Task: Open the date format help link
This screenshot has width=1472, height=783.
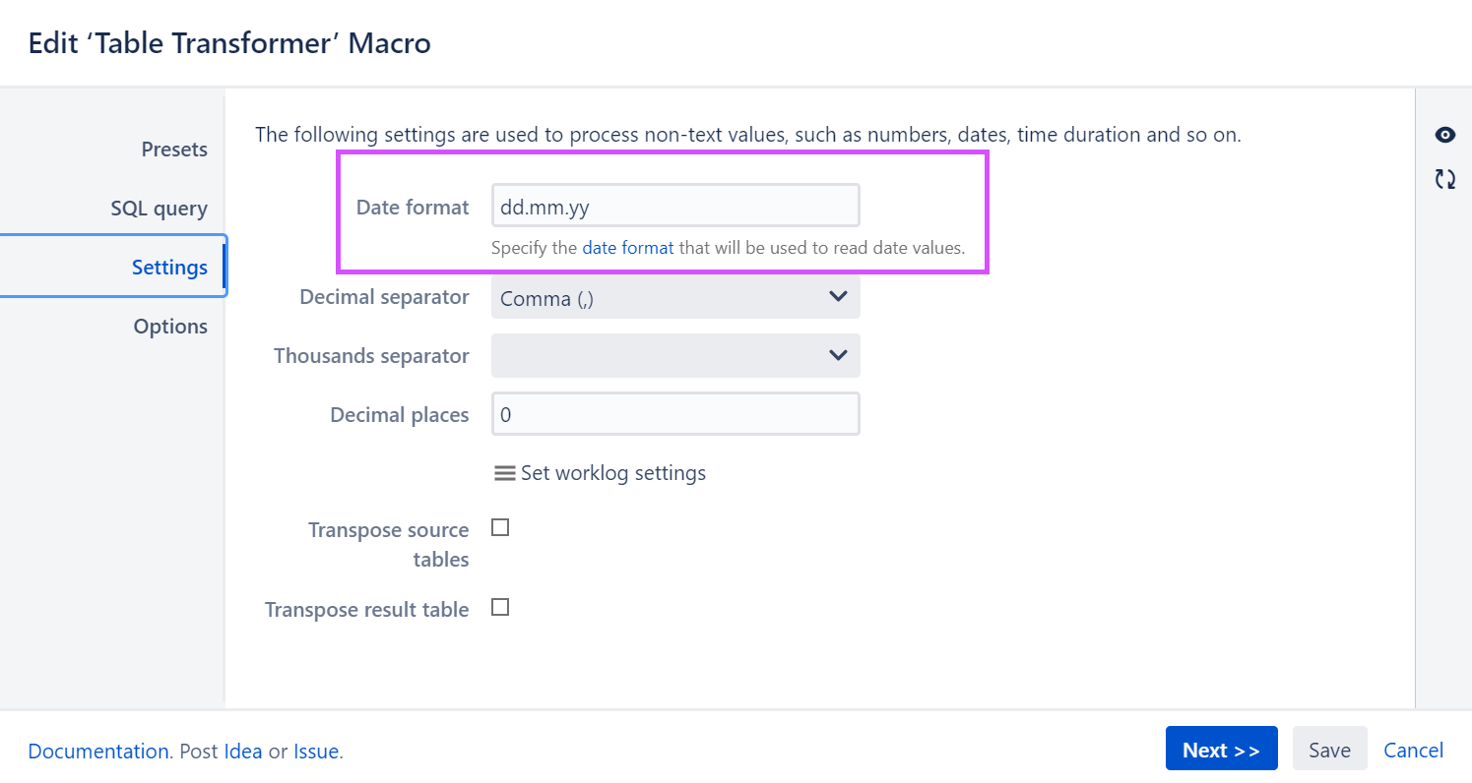Action: [x=628, y=248]
